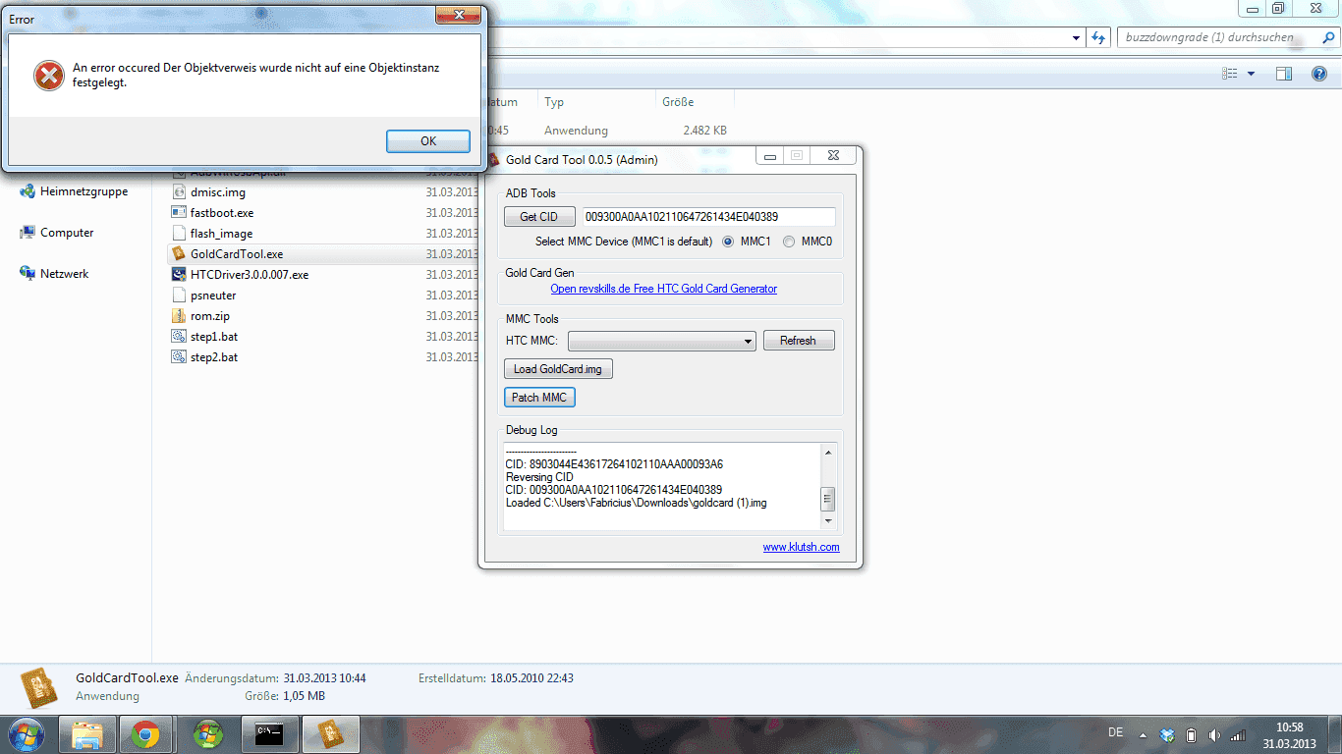Viewport: 1342px width, 754px height.
Task: Open Windows Explorer from taskbar
Action: 87,734
